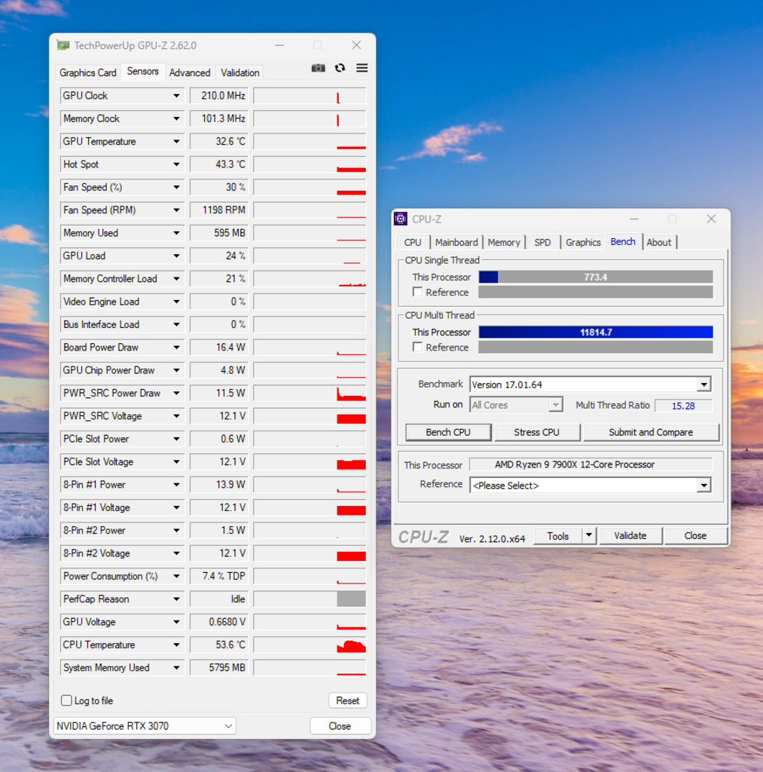Expand the Memory Used sensor dropdown
The image size is (763, 772).
pos(176,233)
